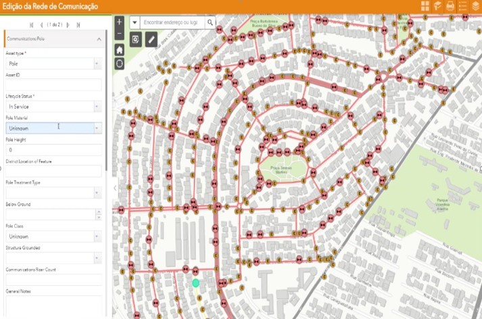Return map to home extent

pos(120,50)
